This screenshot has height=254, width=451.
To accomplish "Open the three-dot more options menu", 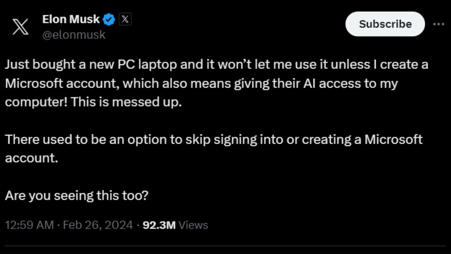I will click(439, 24).
